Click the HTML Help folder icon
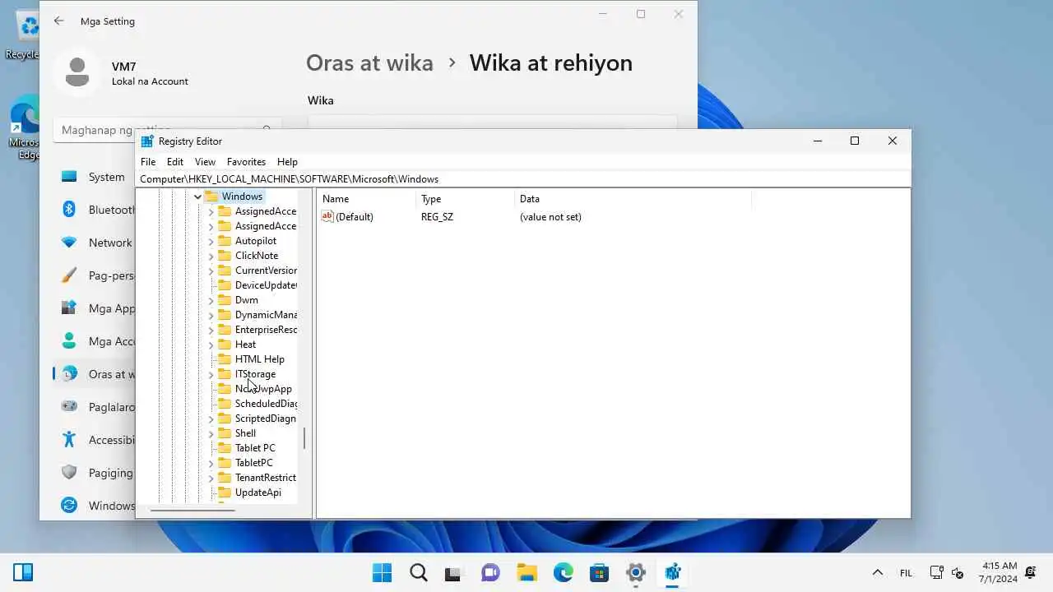 pos(225,359)
